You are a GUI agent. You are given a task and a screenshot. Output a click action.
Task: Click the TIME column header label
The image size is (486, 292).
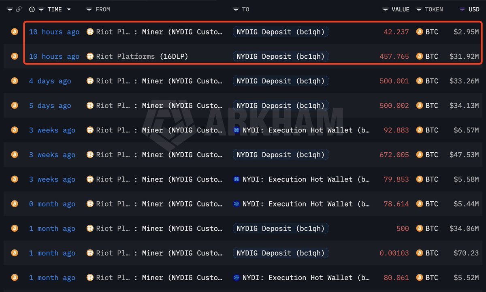click(x=55, y=9)
